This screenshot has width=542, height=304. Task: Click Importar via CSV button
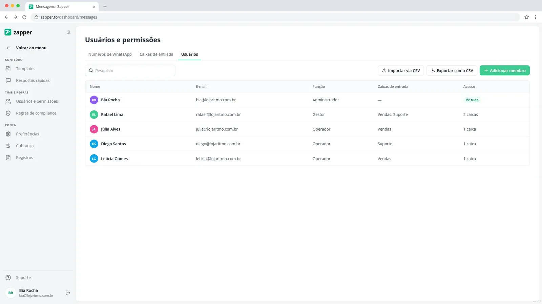pyautogui.click(x=401, y=71)
